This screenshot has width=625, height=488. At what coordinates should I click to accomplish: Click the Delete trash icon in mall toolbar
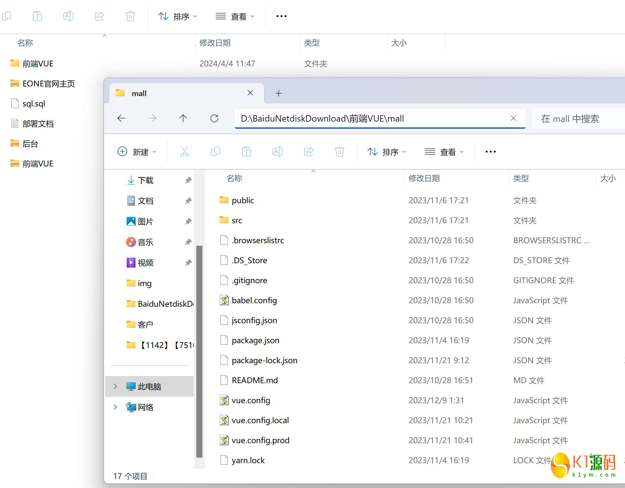pyautogui.click(x=339, y=152)
